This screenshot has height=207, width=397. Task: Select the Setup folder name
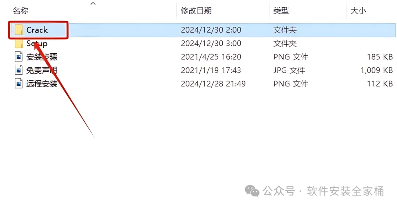pos(37,44)
